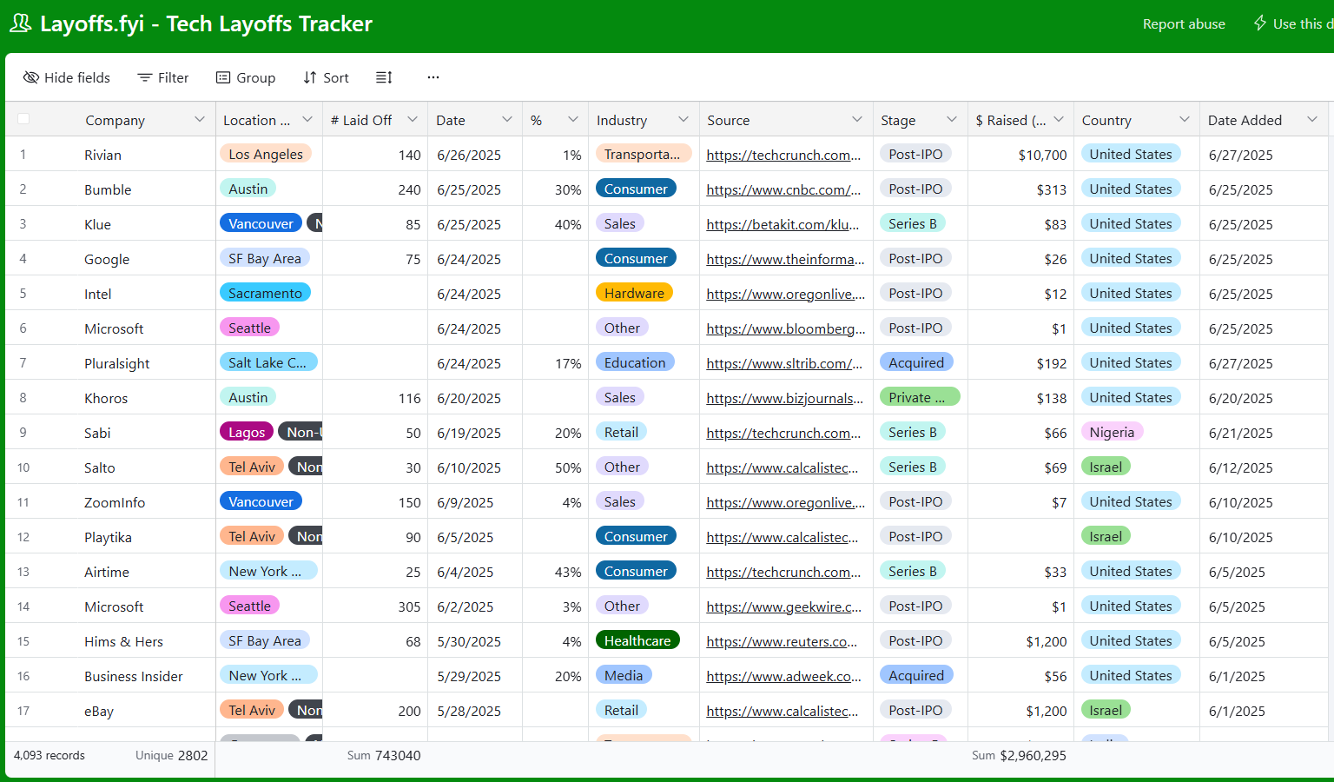Expand the Stage column dropdown
The image size is (1334, 782).
(952, 120)
